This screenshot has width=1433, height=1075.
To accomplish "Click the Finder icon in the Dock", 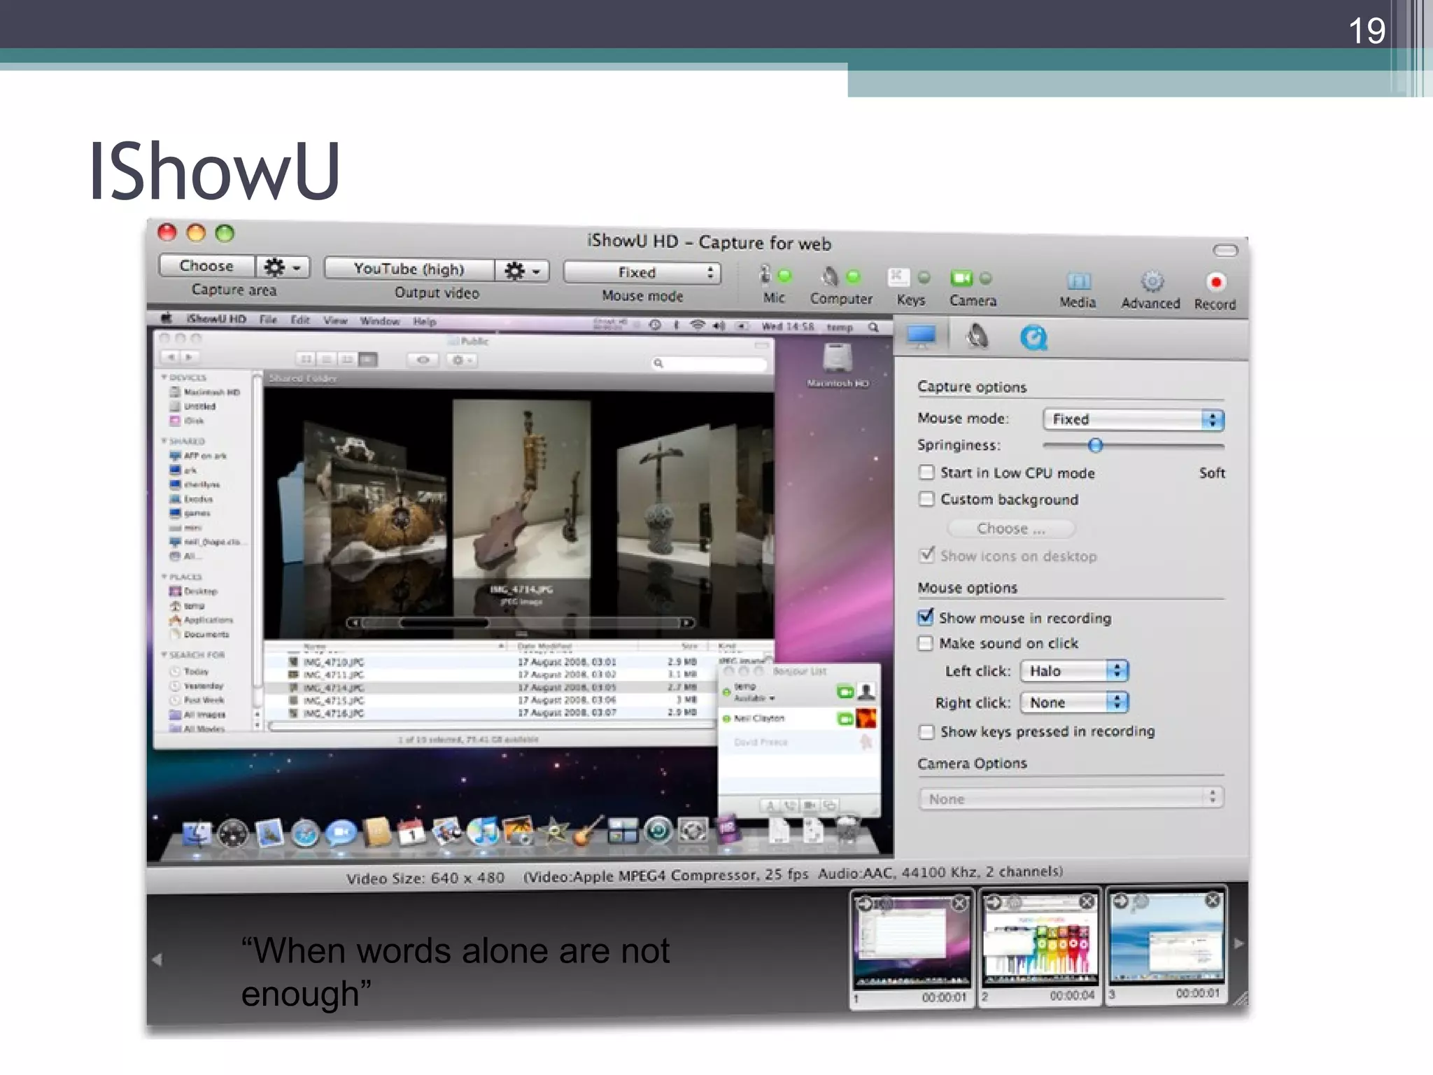I will 197,834.
